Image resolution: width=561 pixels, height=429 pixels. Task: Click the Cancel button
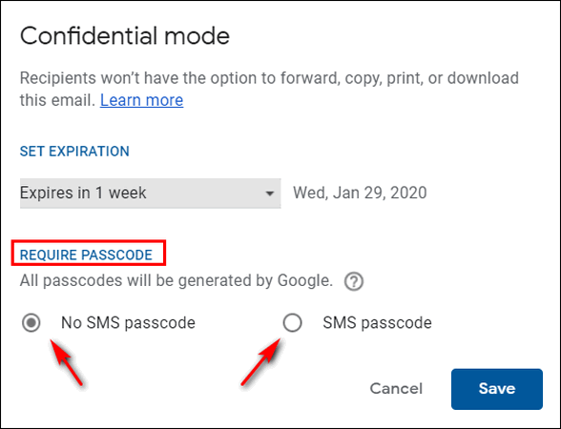click(396, 389)
